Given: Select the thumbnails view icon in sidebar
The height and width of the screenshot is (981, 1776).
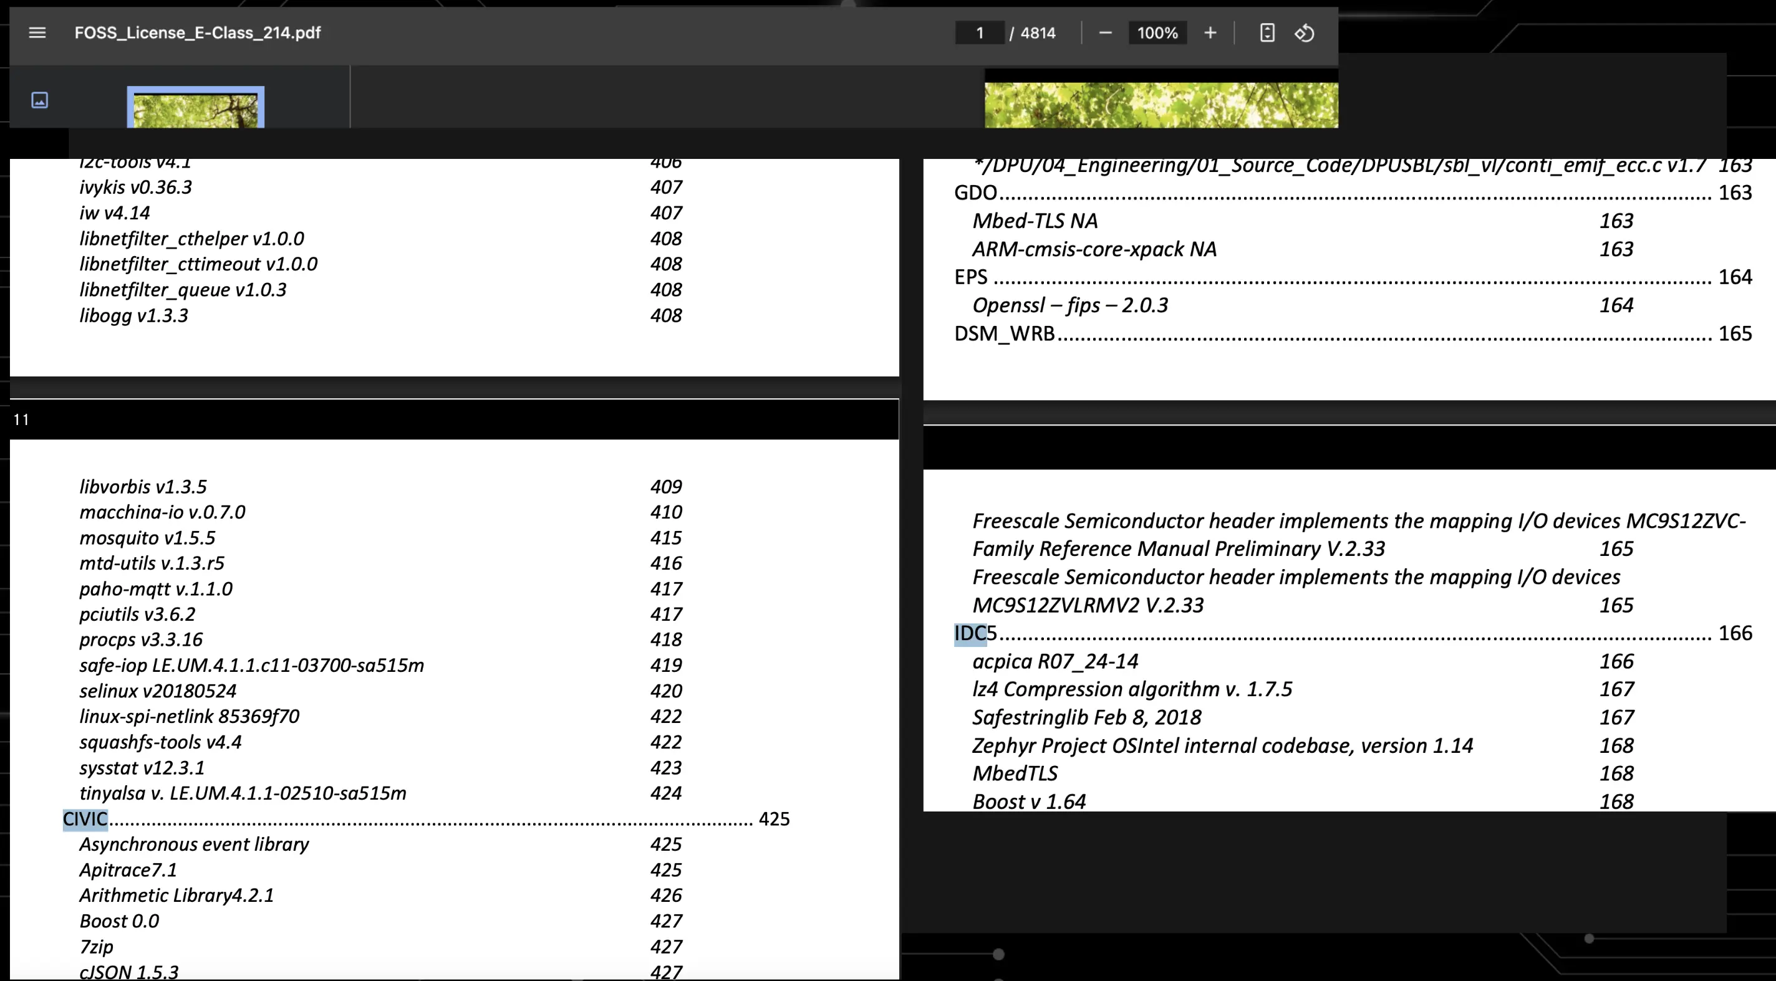Looking at the screenshot, I should [40, 100].
